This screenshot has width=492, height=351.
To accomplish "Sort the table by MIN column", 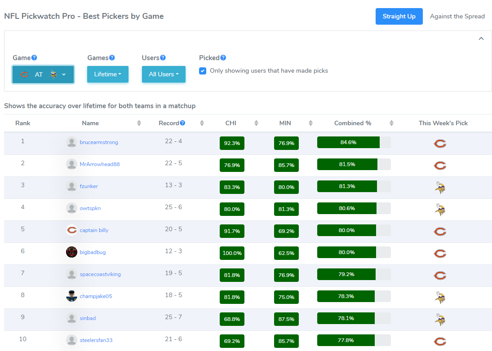I will pos(310,123).
